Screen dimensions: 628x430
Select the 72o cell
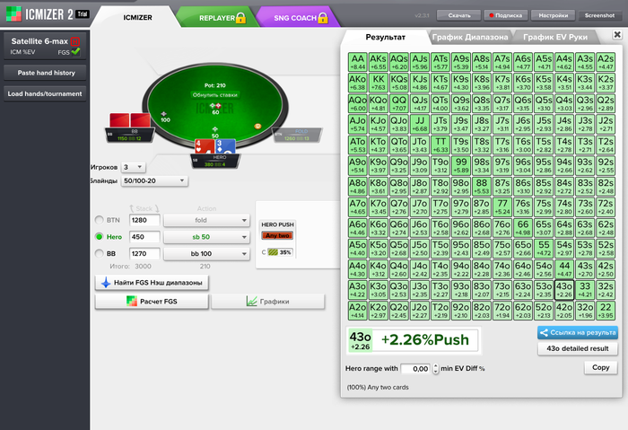502,311
